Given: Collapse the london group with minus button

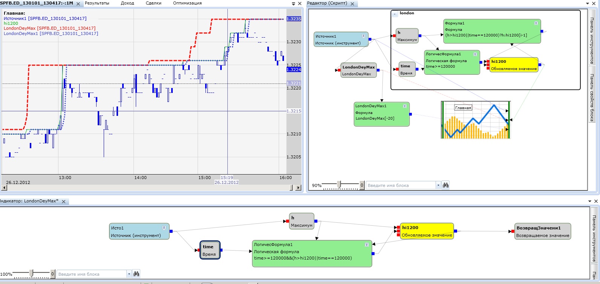Looking at the screenshot, I should pos(395,14).
